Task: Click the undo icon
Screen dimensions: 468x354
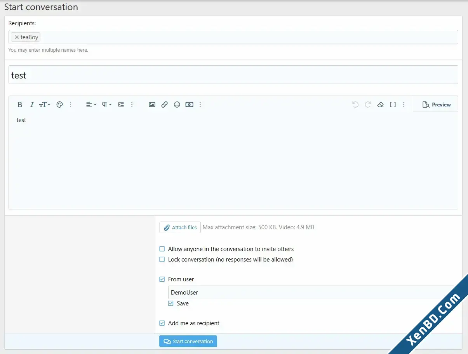Action: tap(355, 105)
